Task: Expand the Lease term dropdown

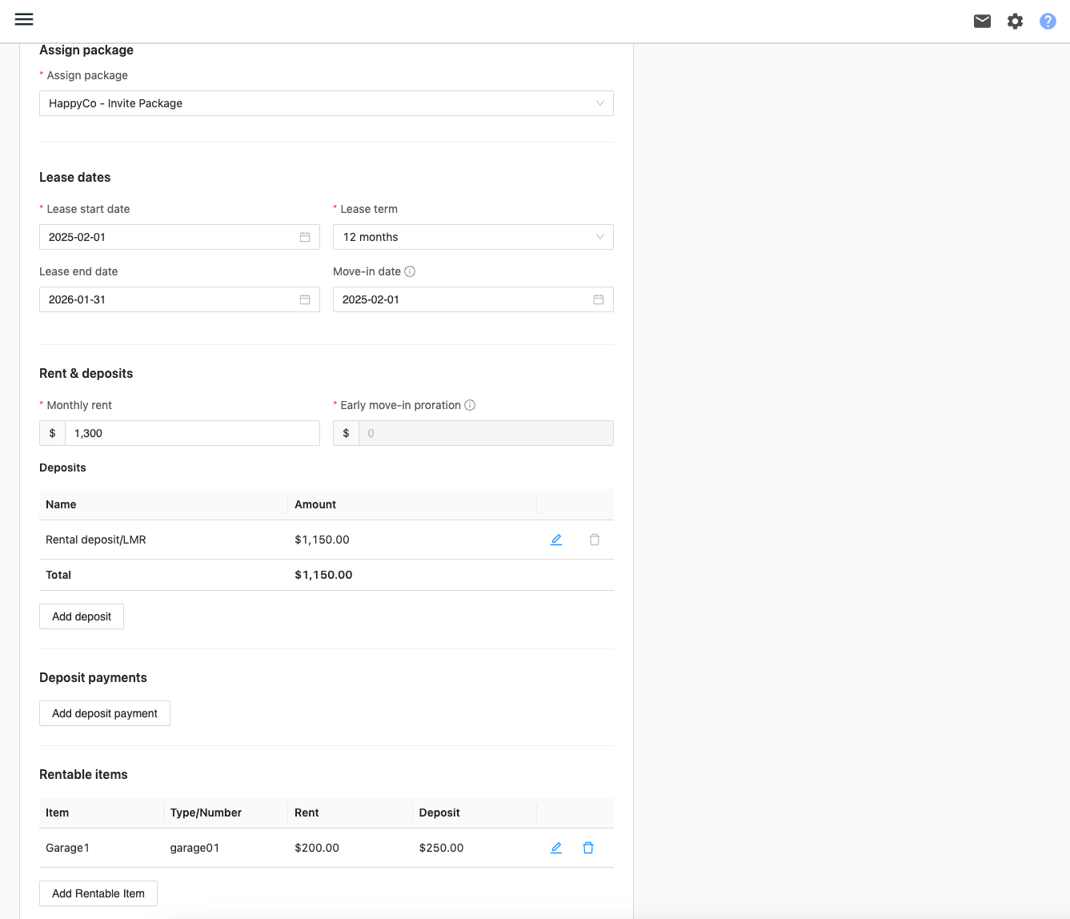Action: click(473, 237)
